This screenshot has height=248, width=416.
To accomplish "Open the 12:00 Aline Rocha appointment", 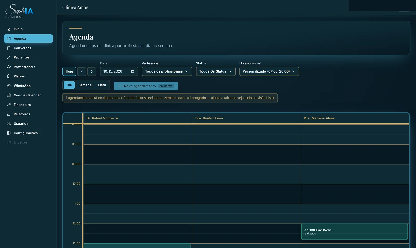I will pyautogui.click(x=354, y=232).
